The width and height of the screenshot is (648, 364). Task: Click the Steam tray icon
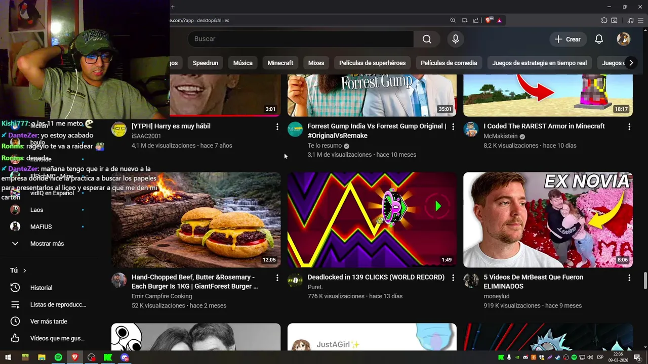[x=558, y=357]
